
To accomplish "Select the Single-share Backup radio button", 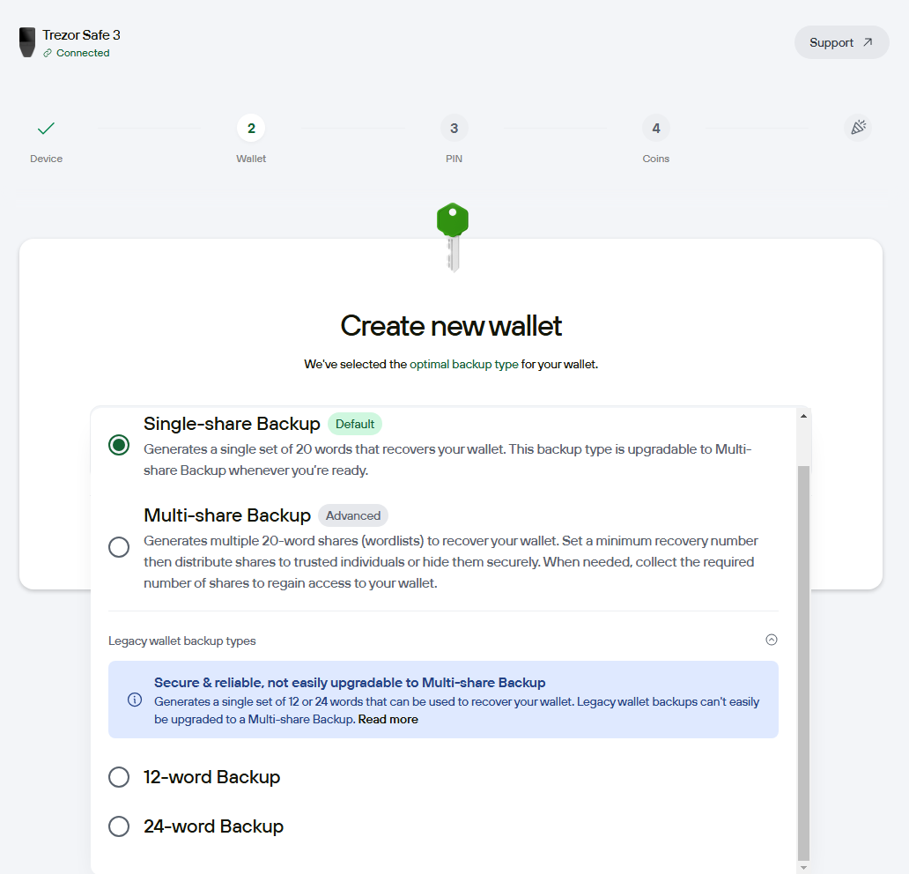I will (119, 446).
